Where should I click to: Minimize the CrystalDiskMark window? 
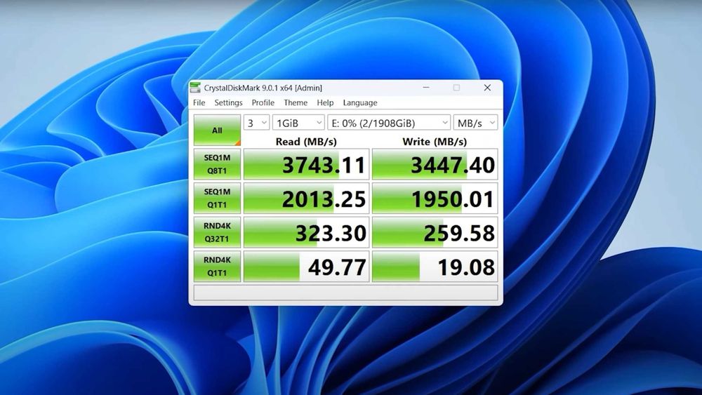click(x=426, y=88)
